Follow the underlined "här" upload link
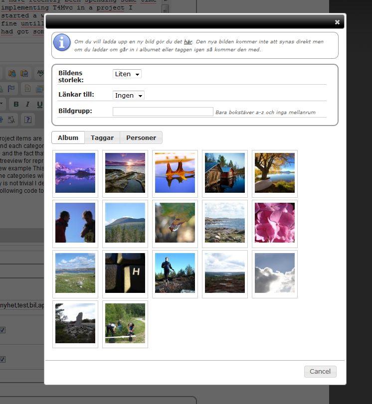 [188, 42]
